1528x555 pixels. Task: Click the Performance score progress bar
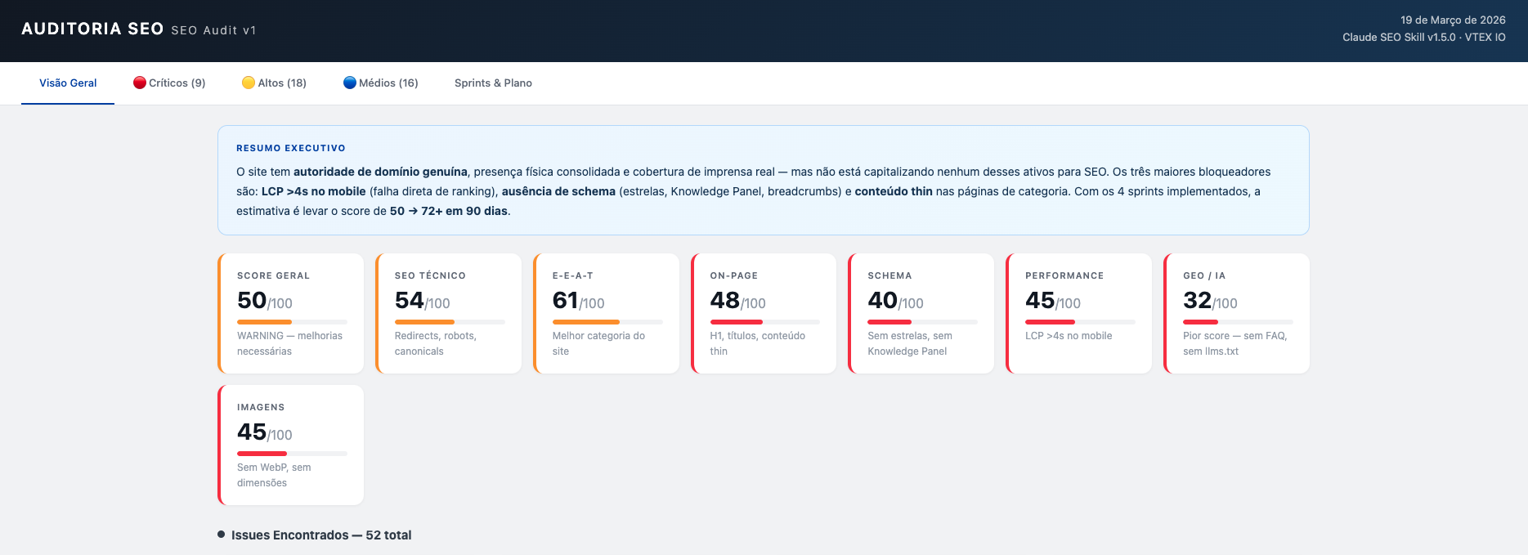coord(1079,322)
